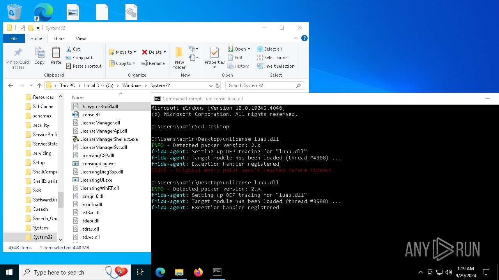The image size is (499, 280).
Task: Select the security folder in tree
Action: [37, 125]
